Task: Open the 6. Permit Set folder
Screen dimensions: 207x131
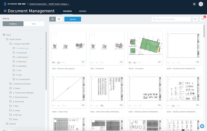Action: click(x=18, y=102)
